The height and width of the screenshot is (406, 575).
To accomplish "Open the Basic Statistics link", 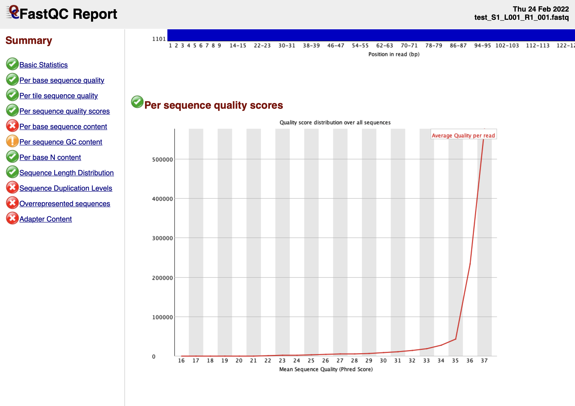I will tap(43, 65).
